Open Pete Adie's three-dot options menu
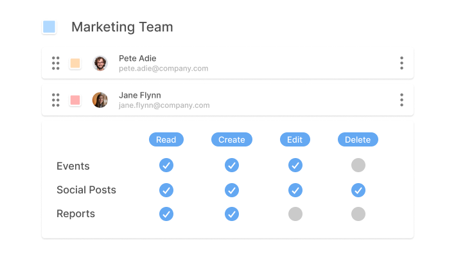The width and height of the screenshot is (456, 257). point(401,63)
